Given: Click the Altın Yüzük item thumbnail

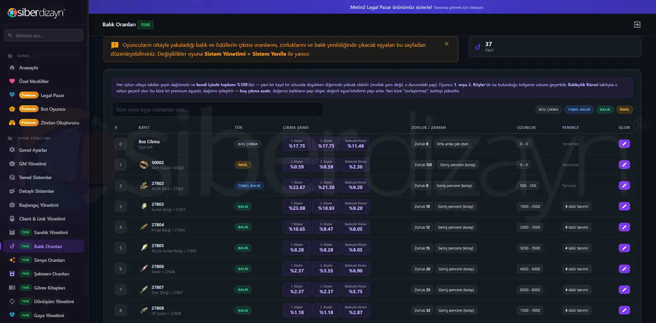Looking at the screenshot, I should [x=144, y=165].
